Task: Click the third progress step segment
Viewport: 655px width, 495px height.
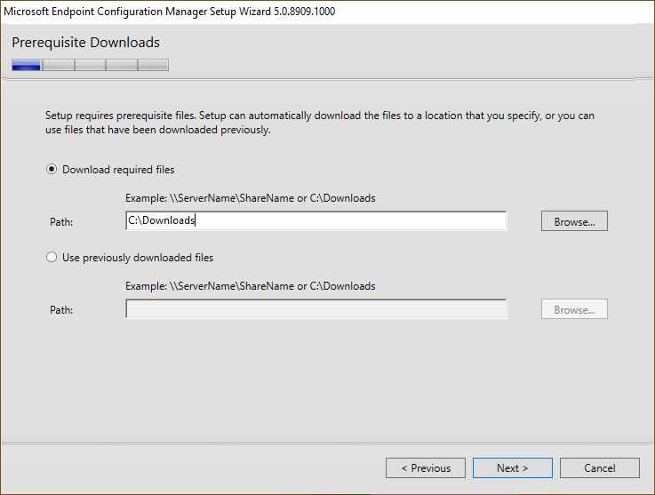Action: click(90, 65)
